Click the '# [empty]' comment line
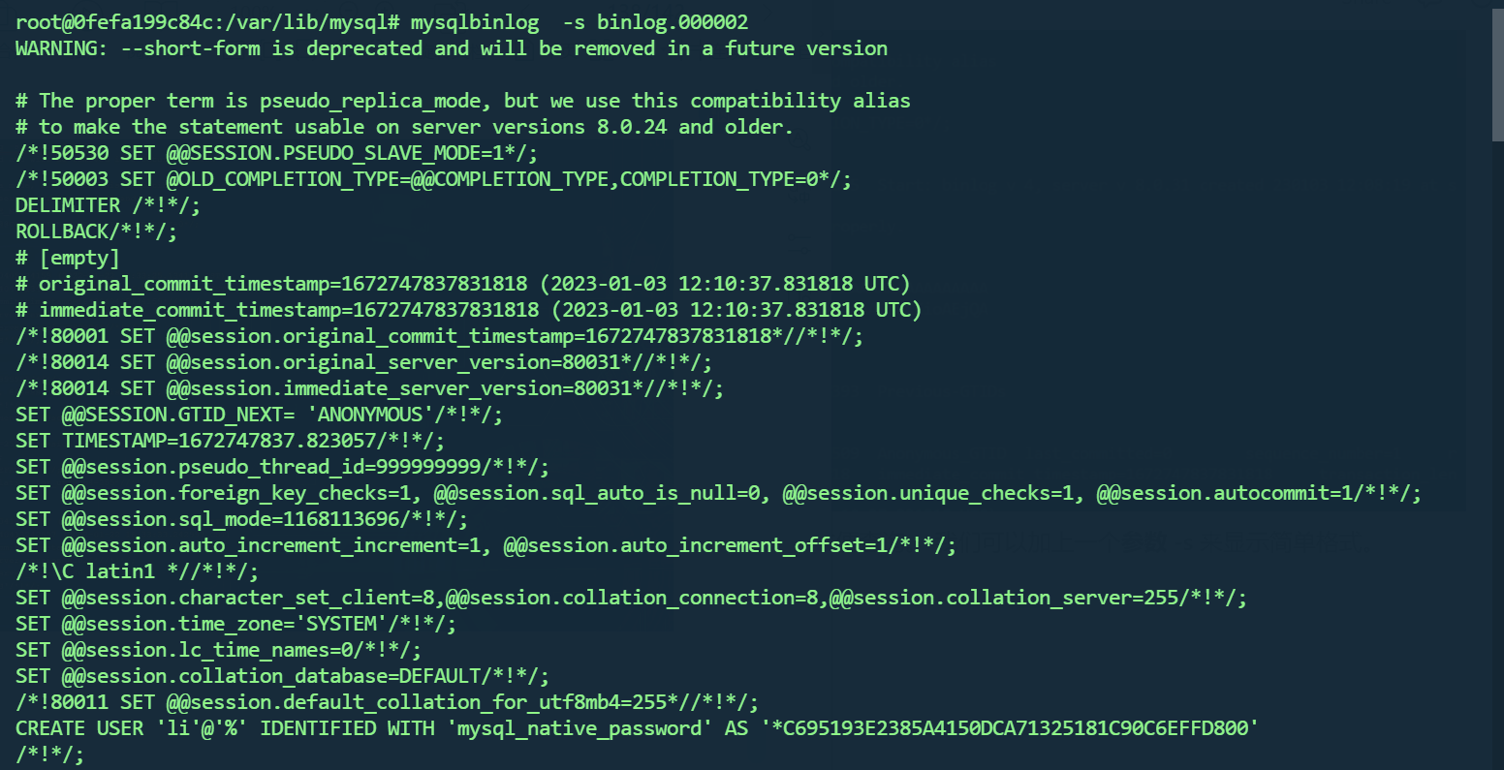This screenshot has width=1504, height=770. pos(67,258)
